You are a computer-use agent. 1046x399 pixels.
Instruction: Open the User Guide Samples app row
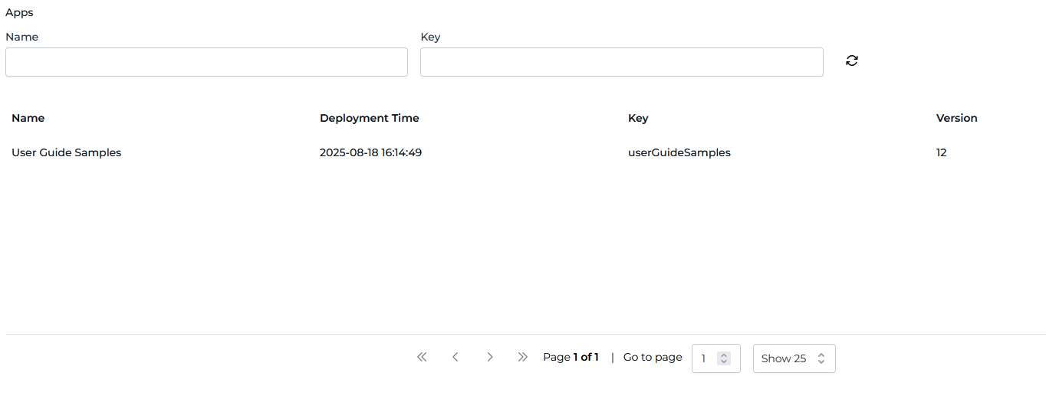[x=67, y=152]
